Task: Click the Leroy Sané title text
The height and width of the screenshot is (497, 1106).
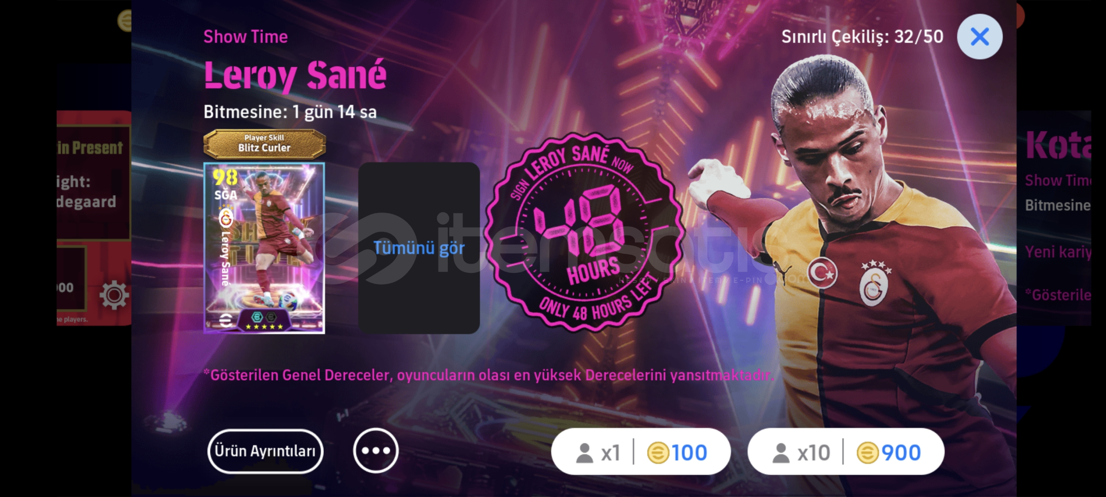Action: 295,75
